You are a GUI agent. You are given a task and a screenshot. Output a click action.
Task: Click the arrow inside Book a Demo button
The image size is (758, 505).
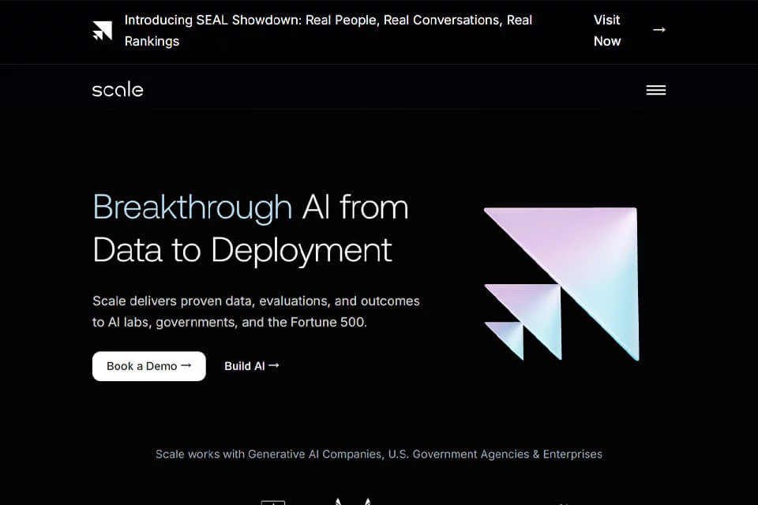[x=186, y=366]
